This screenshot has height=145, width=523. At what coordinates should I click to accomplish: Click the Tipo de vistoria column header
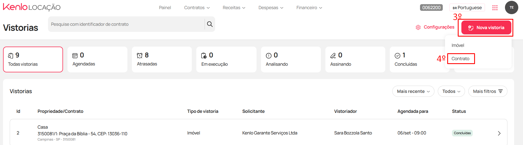(203, 111)
